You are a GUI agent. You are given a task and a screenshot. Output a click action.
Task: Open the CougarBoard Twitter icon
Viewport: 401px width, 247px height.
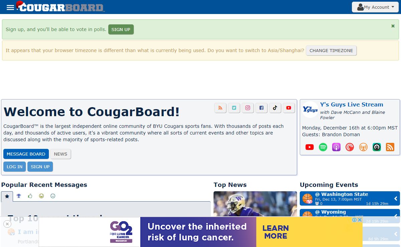pos(234,108)
